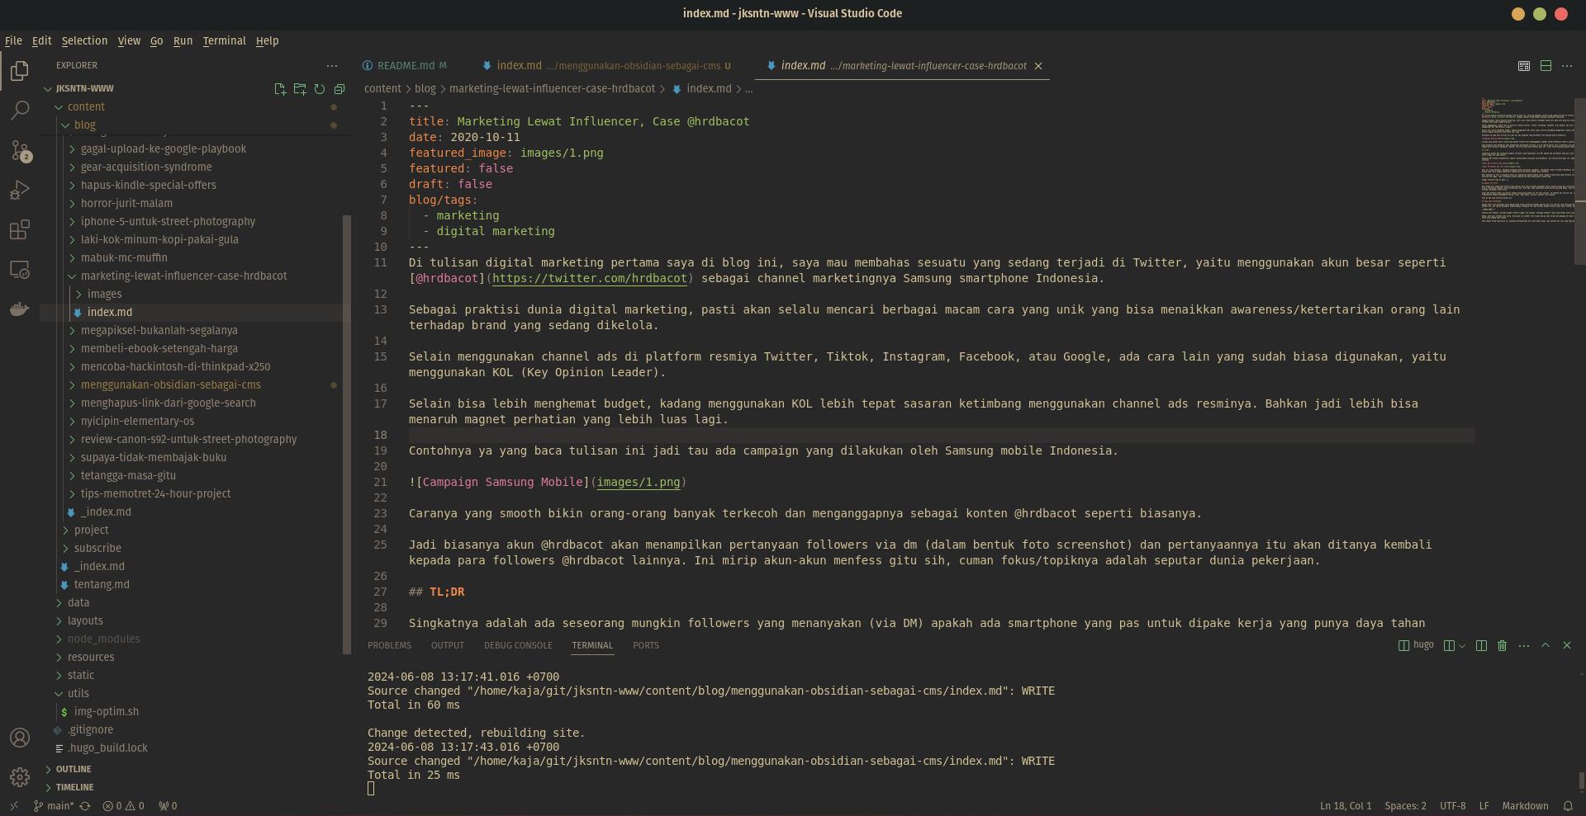Open the split terminal dropdown arrow
Image resolution: width=1586 pixels, height=816 pixels.
(1460, 646)
